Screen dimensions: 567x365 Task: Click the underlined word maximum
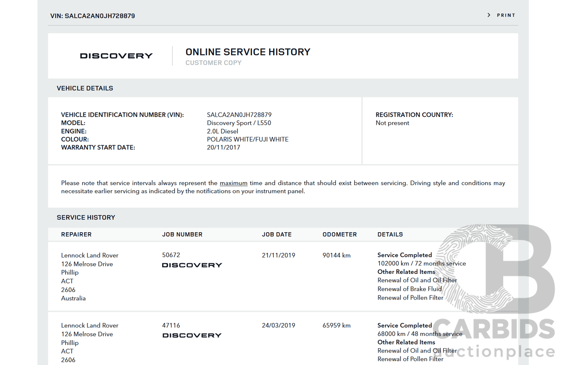233,183
